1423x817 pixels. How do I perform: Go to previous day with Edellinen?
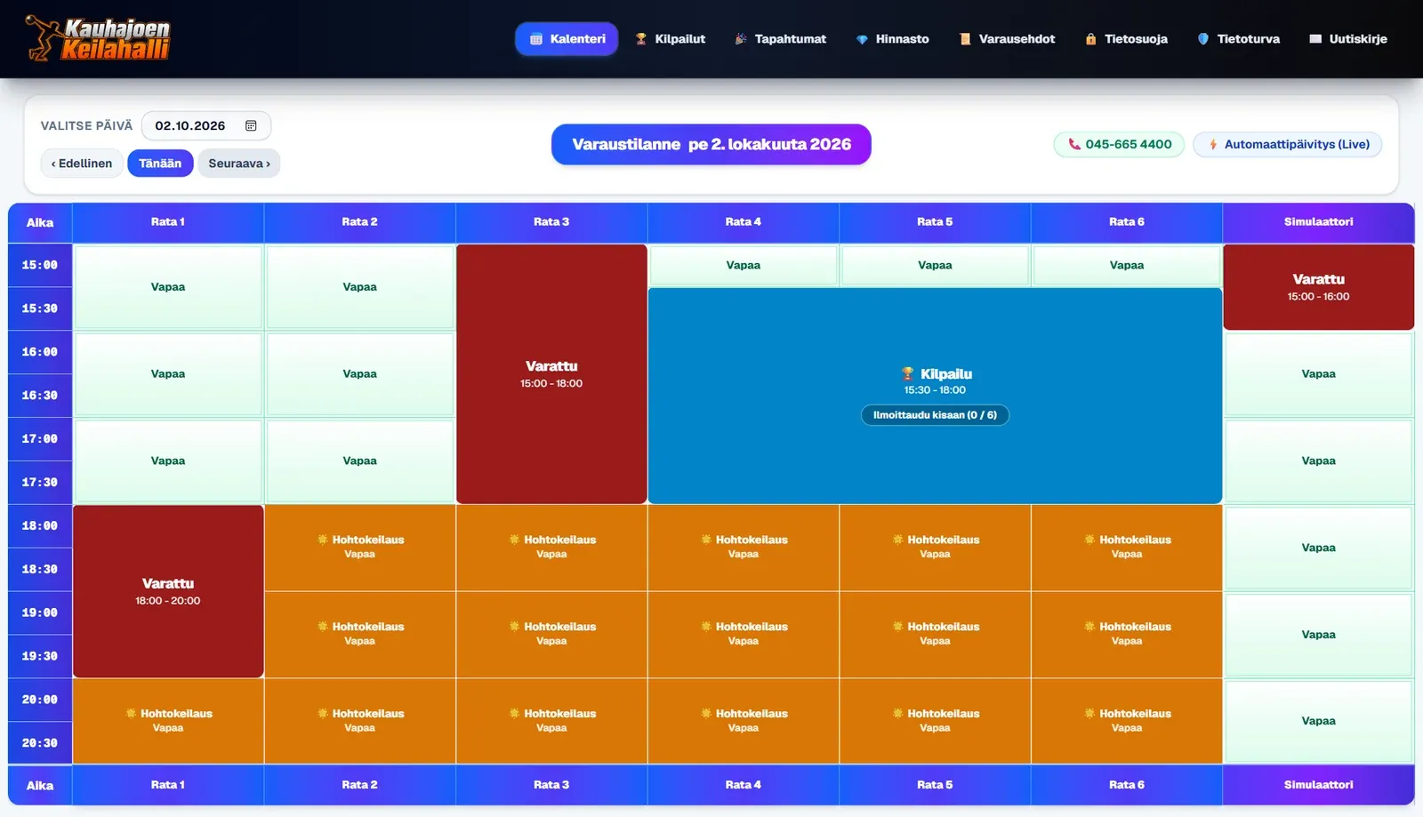pyautogui.click(x=82, y=164)
